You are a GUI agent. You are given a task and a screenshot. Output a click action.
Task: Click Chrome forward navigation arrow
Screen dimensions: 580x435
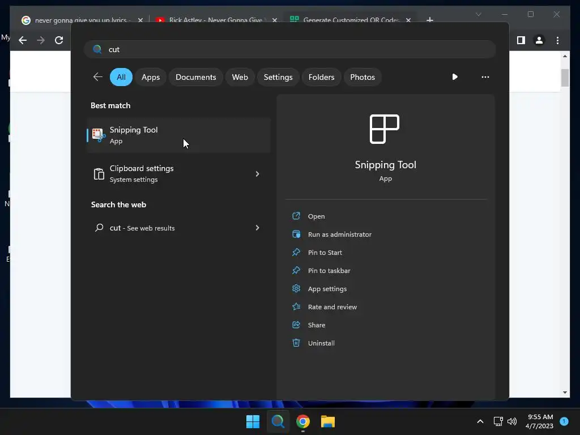[x=41, y=40]
